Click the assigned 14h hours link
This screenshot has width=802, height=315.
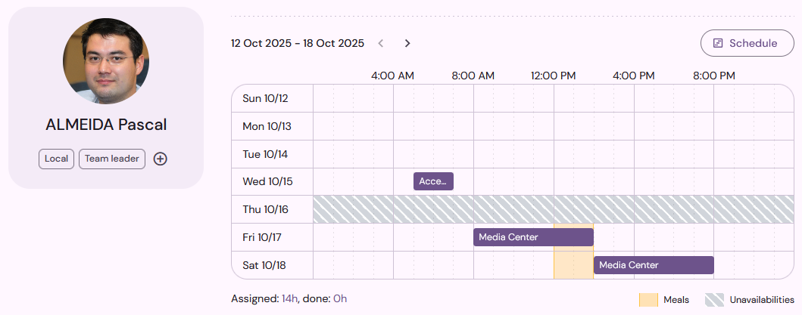click(x=289, y=298)
